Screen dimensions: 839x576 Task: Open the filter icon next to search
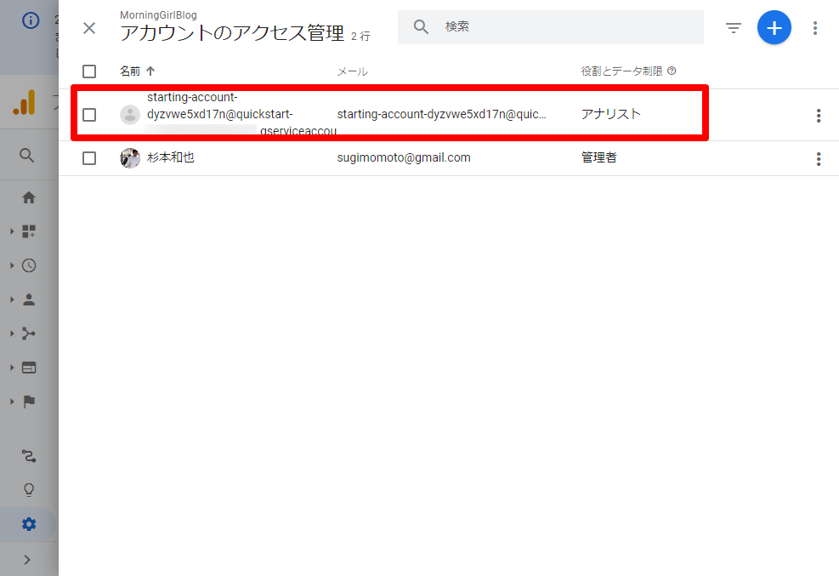point(733,28)
